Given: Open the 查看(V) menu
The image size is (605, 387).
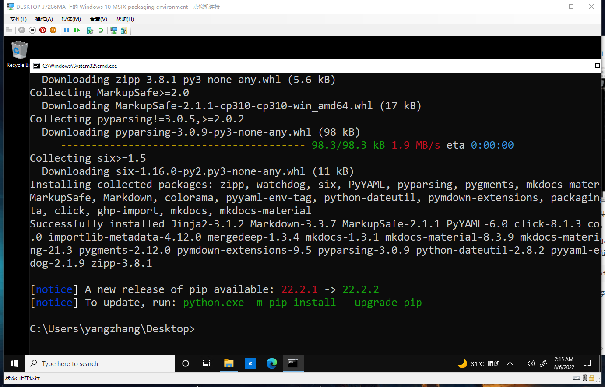Looking at the screenshot, I should coord(98,19).
